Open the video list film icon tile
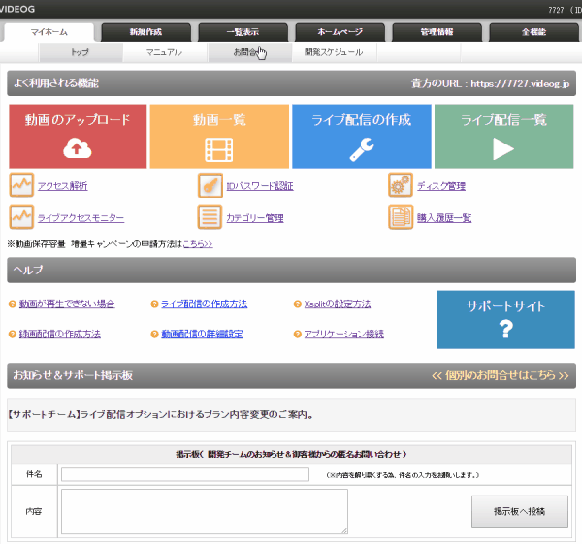This screenshot has height=544, width=582. click(x=219, y=148)
